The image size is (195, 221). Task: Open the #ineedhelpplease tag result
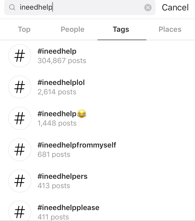(68, 208)
